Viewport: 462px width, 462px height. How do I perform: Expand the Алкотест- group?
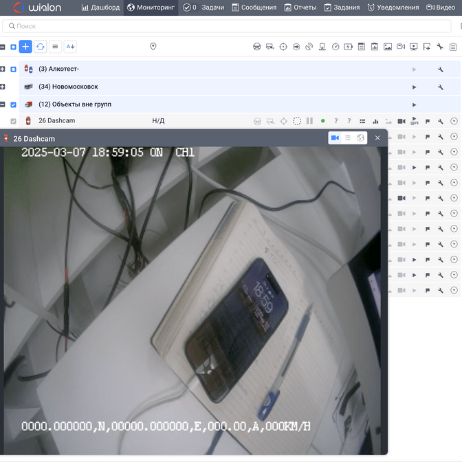(3, 69)
